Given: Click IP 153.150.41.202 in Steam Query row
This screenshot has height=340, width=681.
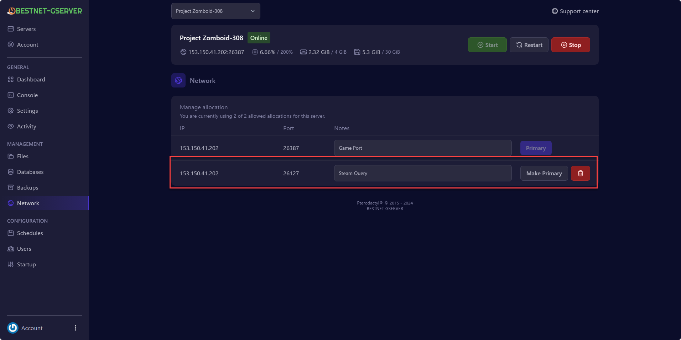Looking at the screenshot, I should 199,173.
